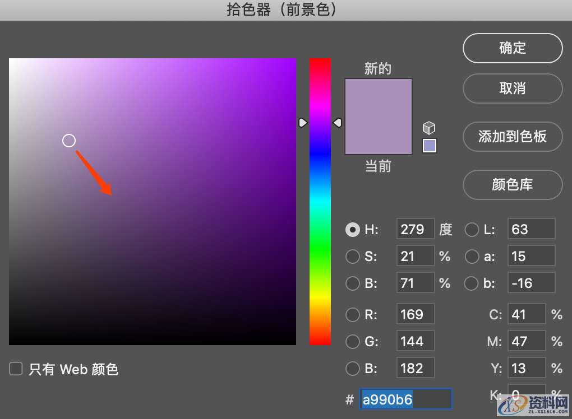572x419 pixels.
Task: Click the circular color selector in field
Action: click(x=68, y=141)
